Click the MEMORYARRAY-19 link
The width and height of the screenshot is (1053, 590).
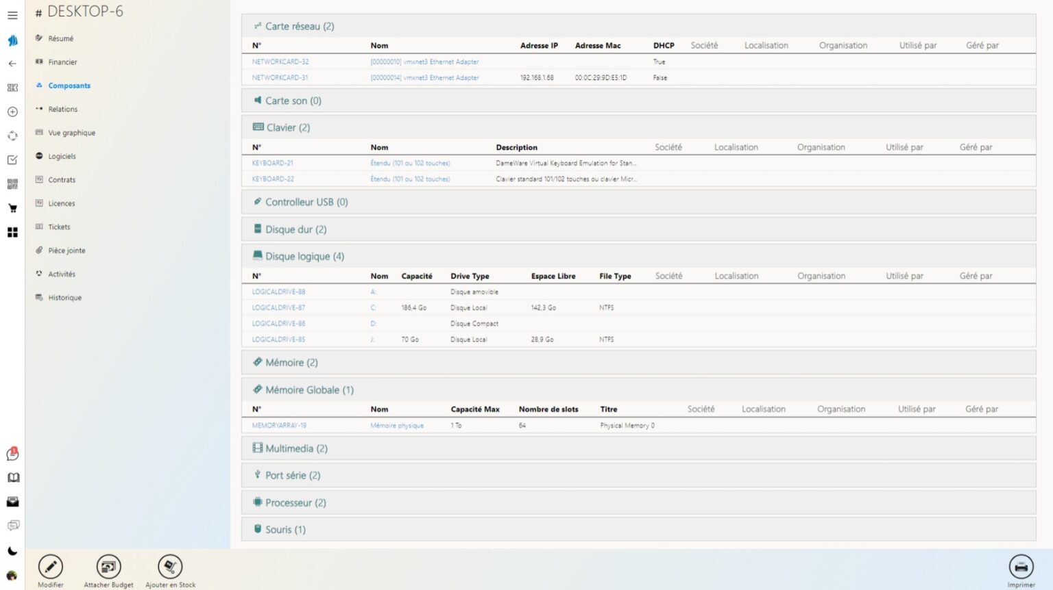click(x=279, y=425)
